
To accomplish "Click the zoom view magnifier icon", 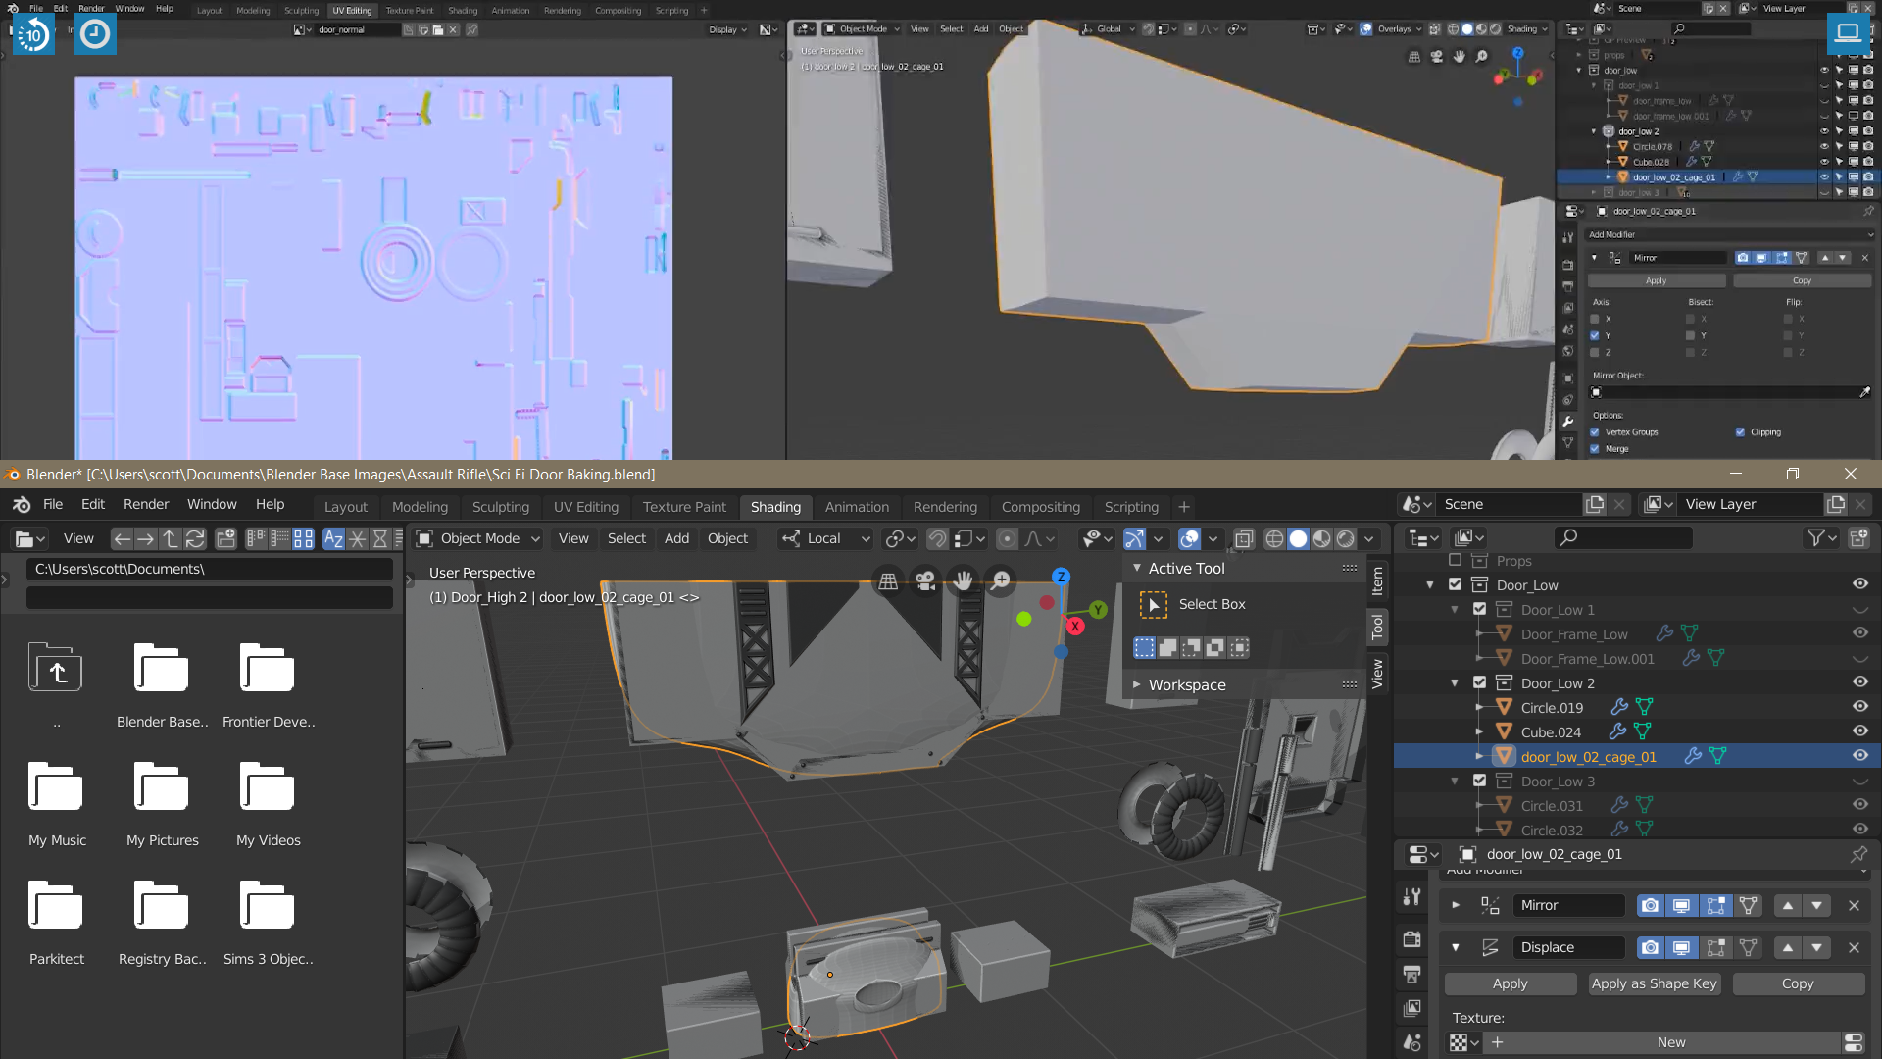I will [x=1001, y=580].
